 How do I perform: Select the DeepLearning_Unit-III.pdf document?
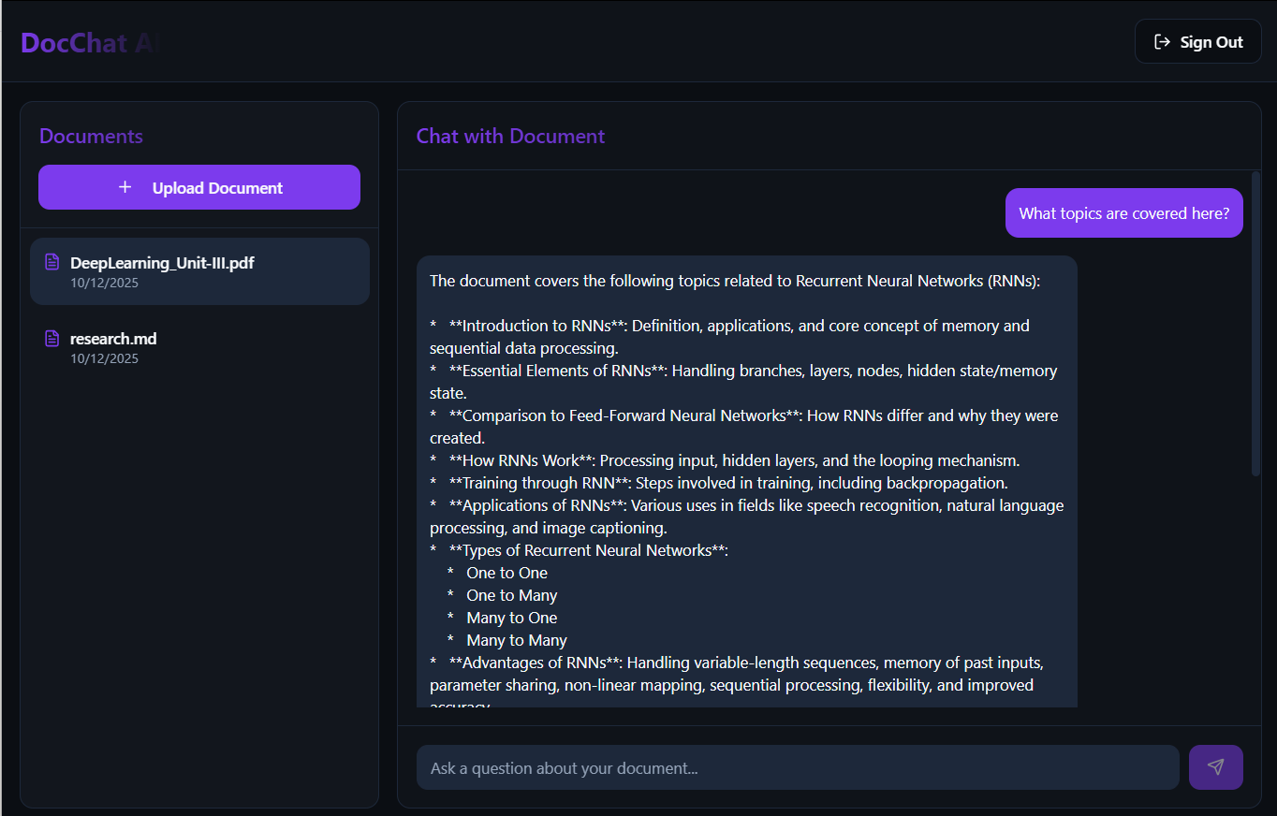[x=199, y=271]
